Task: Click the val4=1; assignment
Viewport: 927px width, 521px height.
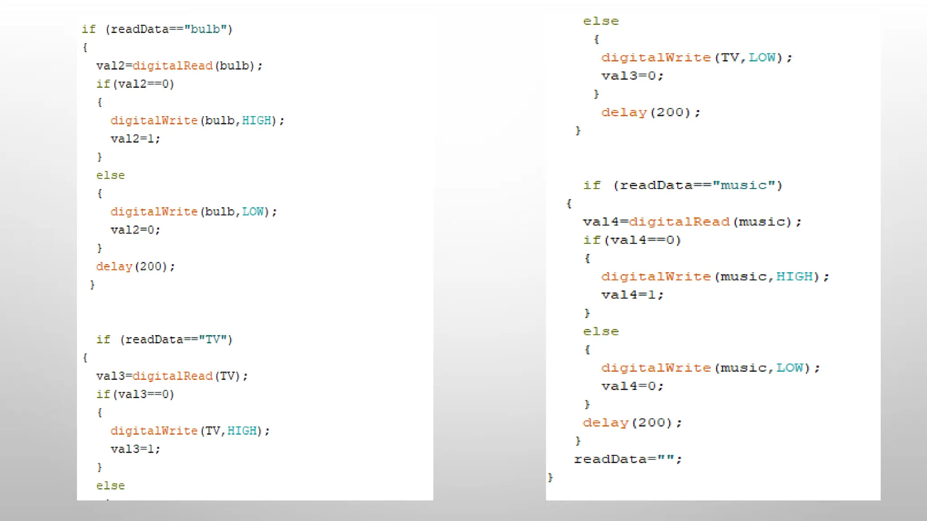Action: (x=632, y=295)
